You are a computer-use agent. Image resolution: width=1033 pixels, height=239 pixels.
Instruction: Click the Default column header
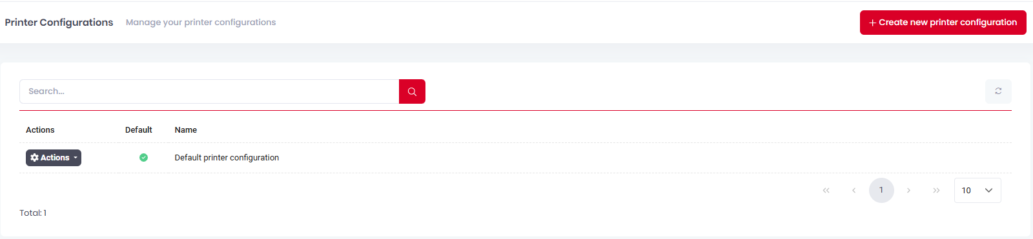click(139, 130)
